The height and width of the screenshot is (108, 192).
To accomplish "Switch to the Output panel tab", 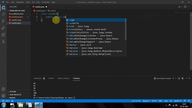I will click(51, 78).
